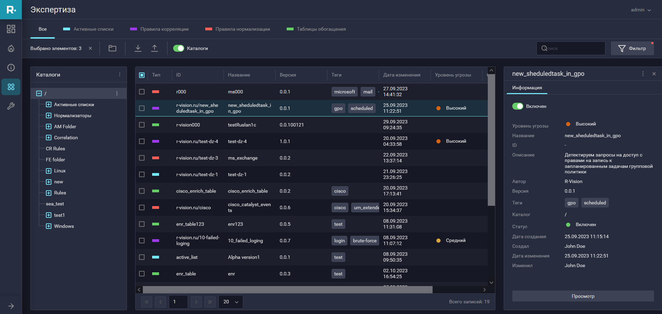Open the Каталоги panel options menu
This screenshot has height=314, width=662.
120,74
